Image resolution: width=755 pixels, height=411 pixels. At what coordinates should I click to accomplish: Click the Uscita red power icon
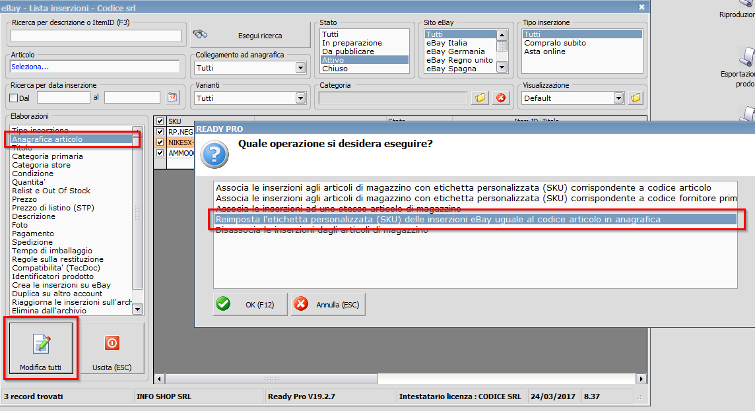coord(112,343)
